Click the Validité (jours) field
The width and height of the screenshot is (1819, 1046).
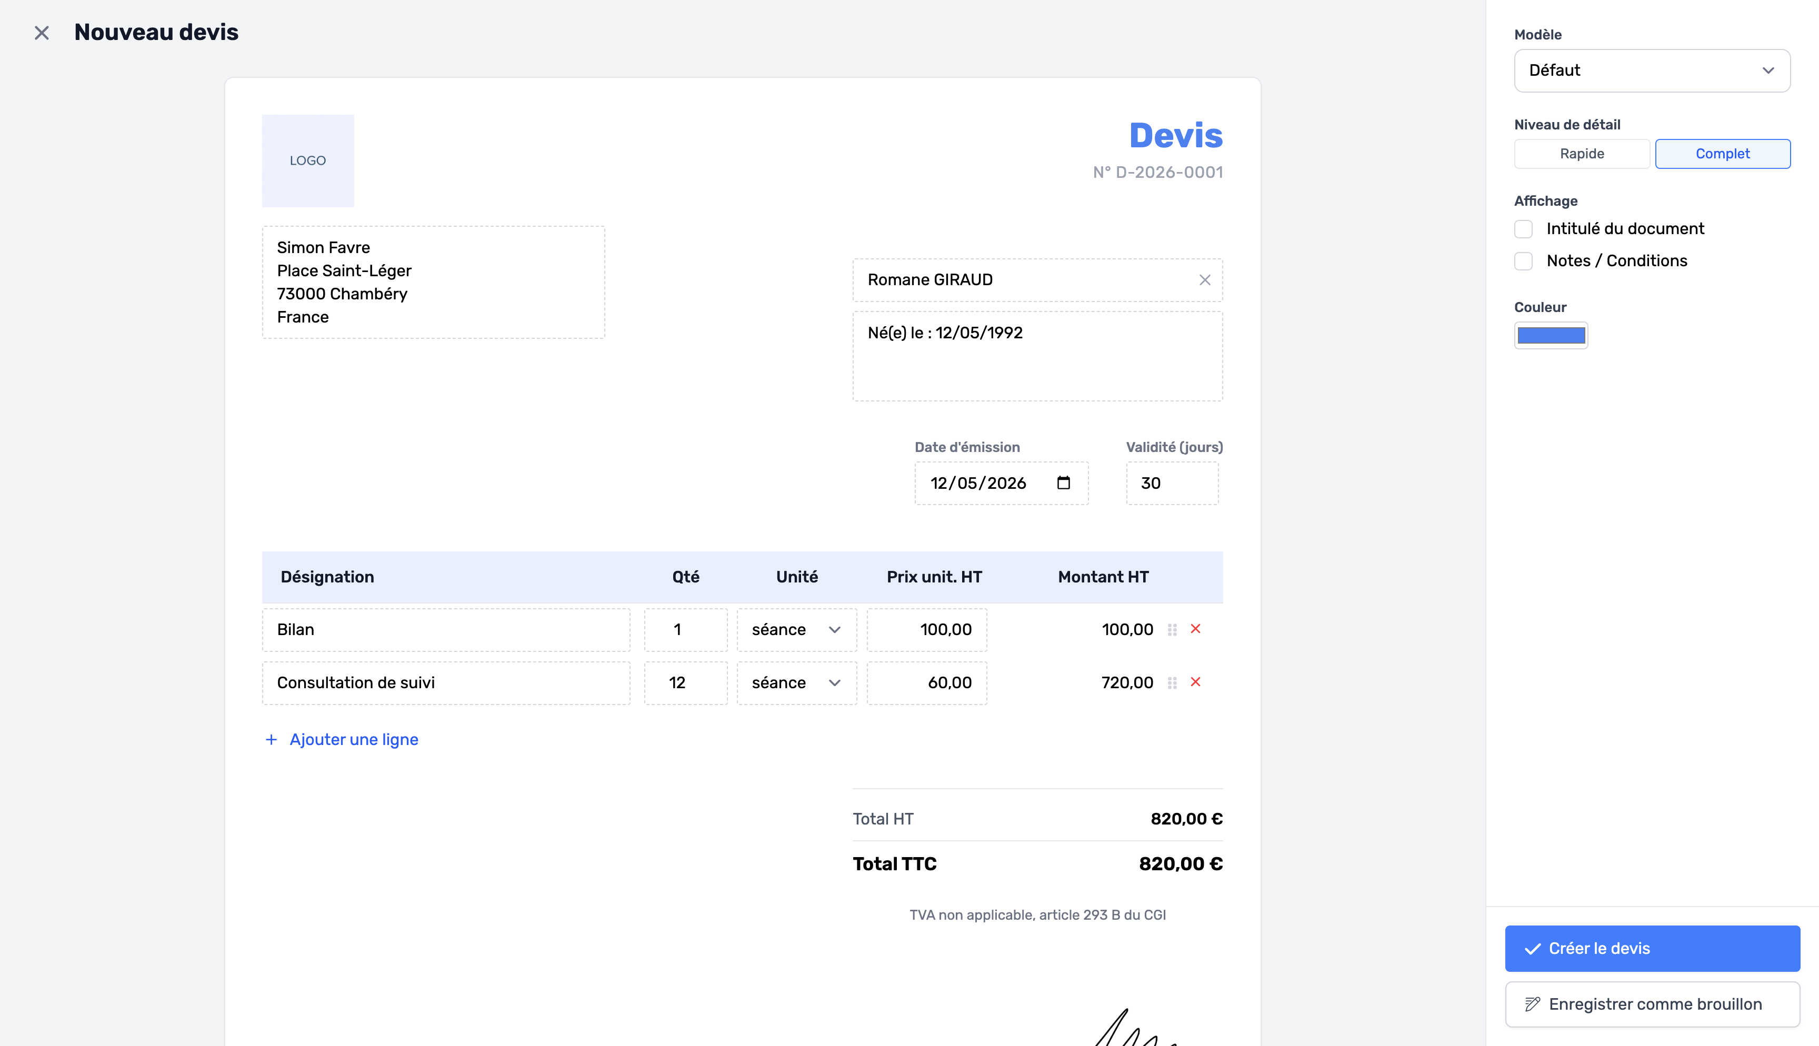[1172, 483]
